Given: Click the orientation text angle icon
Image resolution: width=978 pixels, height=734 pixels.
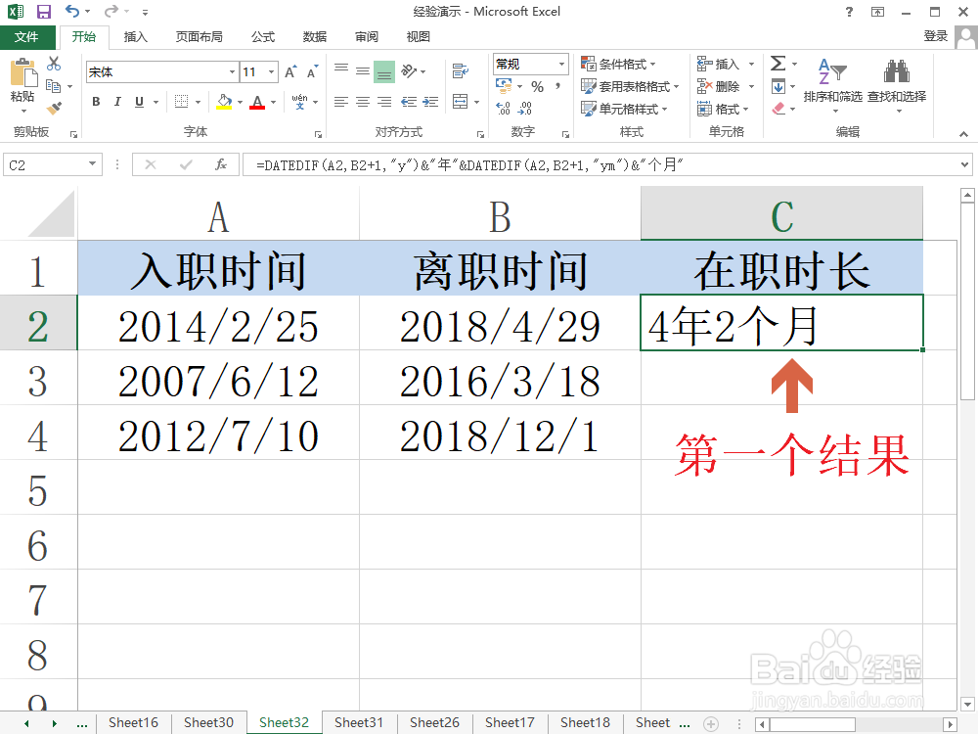Looking at the screenshot, I should (x=409, y=70).
